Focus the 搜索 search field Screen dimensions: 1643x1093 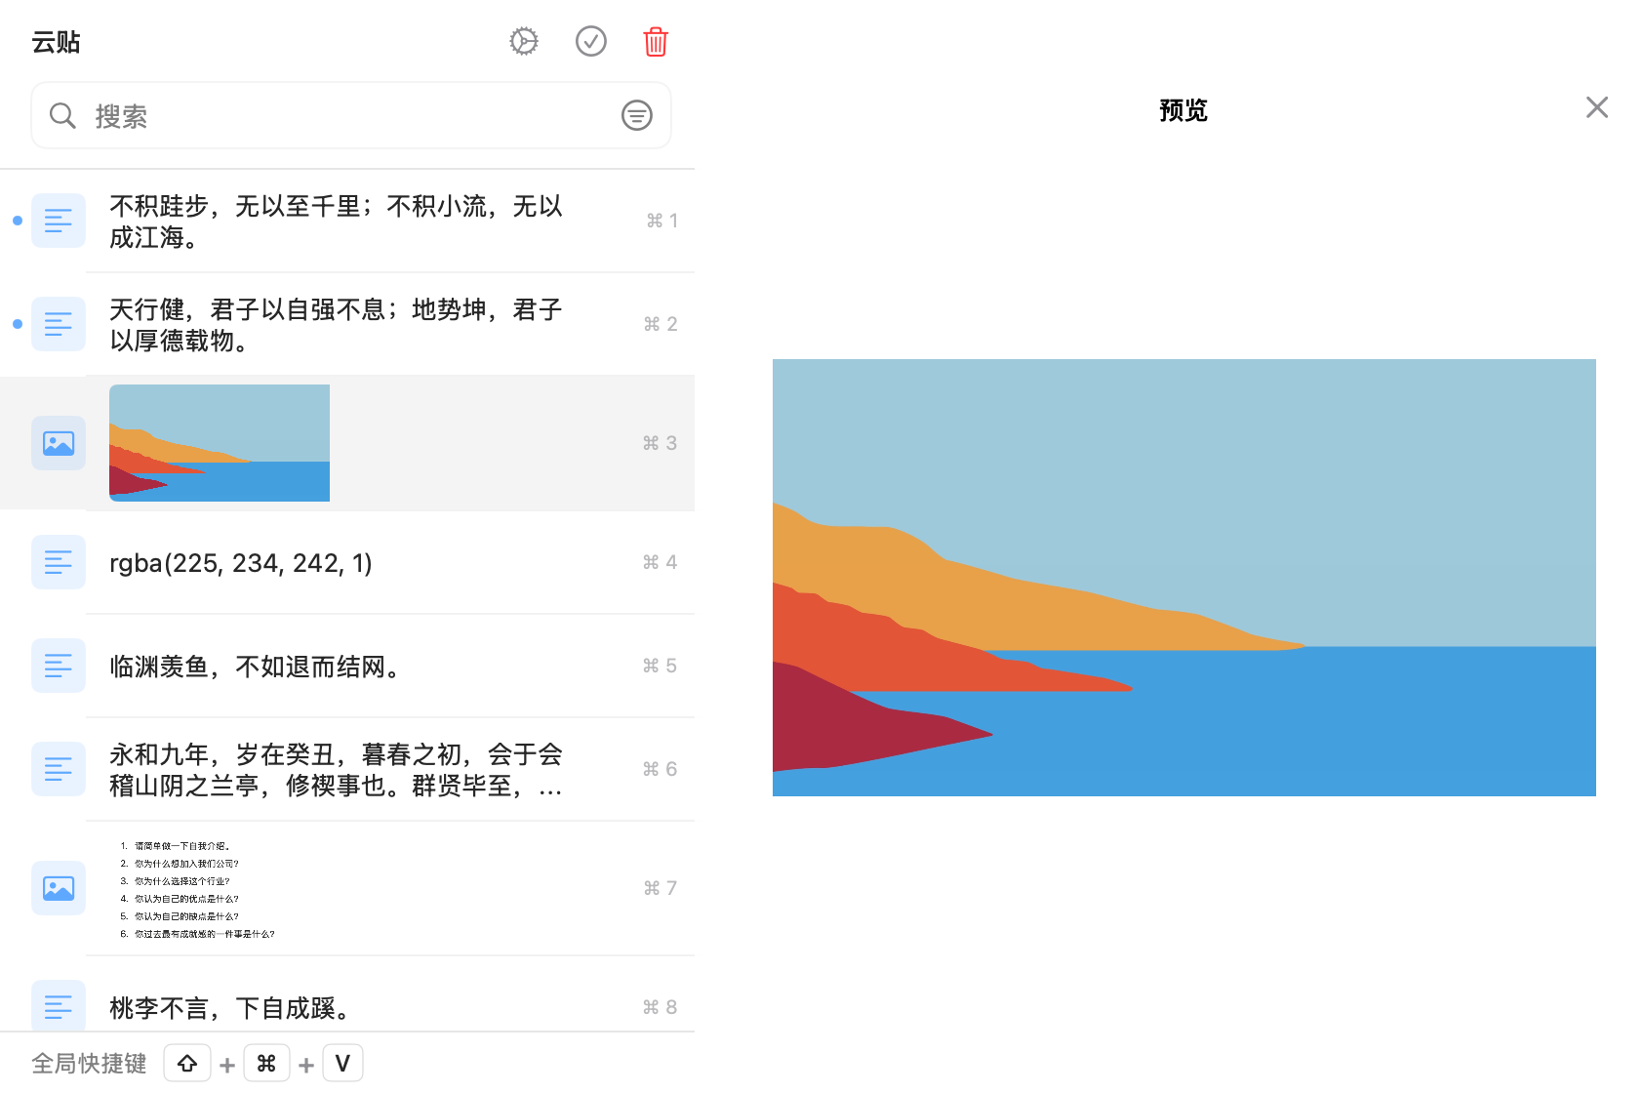(x=351, y=115)
